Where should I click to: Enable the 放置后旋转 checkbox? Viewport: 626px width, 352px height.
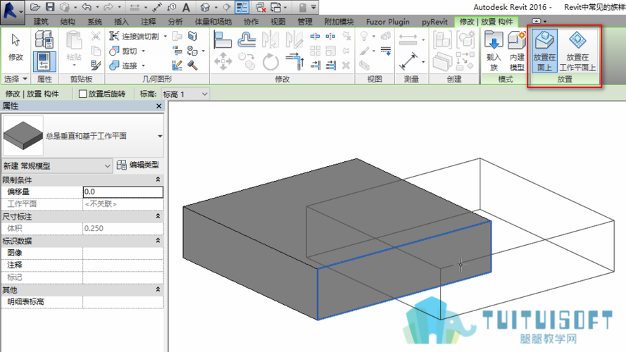(83, 94)
